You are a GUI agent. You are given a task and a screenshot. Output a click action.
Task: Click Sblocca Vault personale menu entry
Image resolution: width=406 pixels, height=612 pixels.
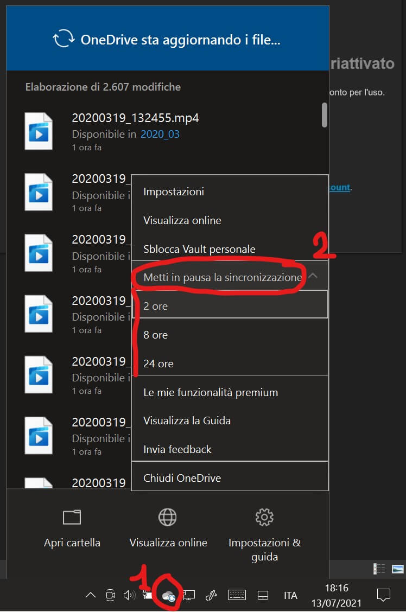(199, 249)
